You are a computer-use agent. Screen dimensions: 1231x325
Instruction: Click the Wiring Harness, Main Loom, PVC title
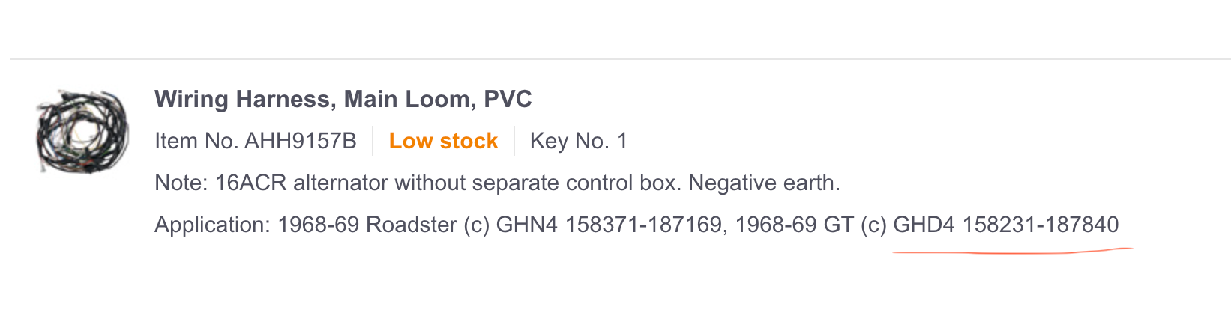343,99
